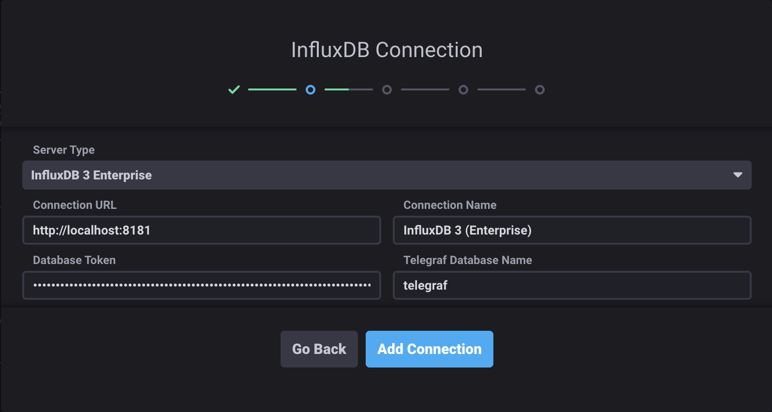This screenshot has height=412, width=772.
Task: Click the Connection URL input field
Action: pyautogui.click(x=202, y=230)
